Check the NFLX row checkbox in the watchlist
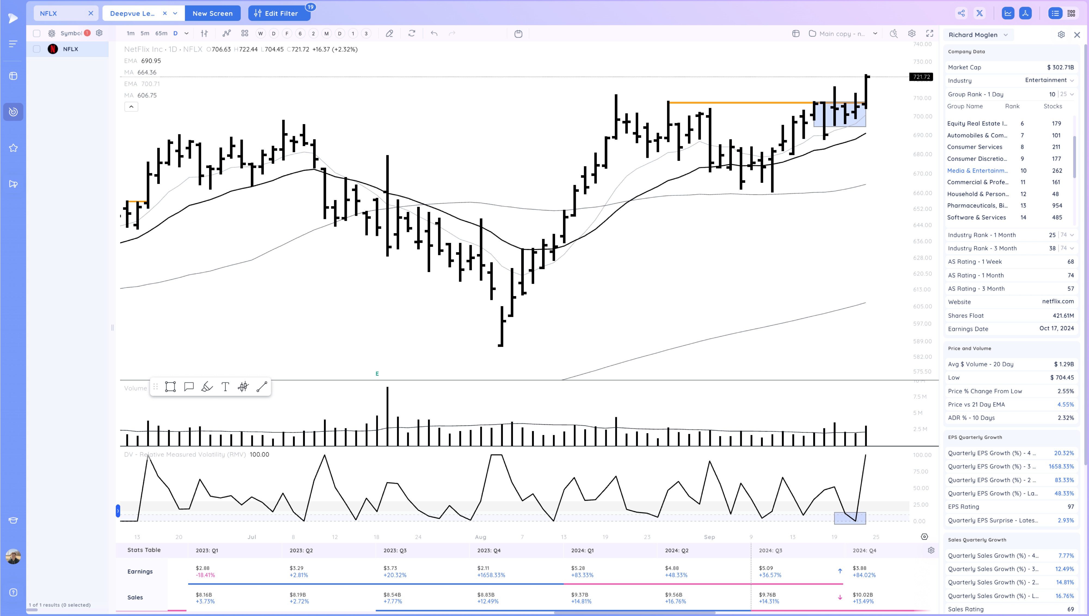Screen dimensions: 1089x616 36,49
